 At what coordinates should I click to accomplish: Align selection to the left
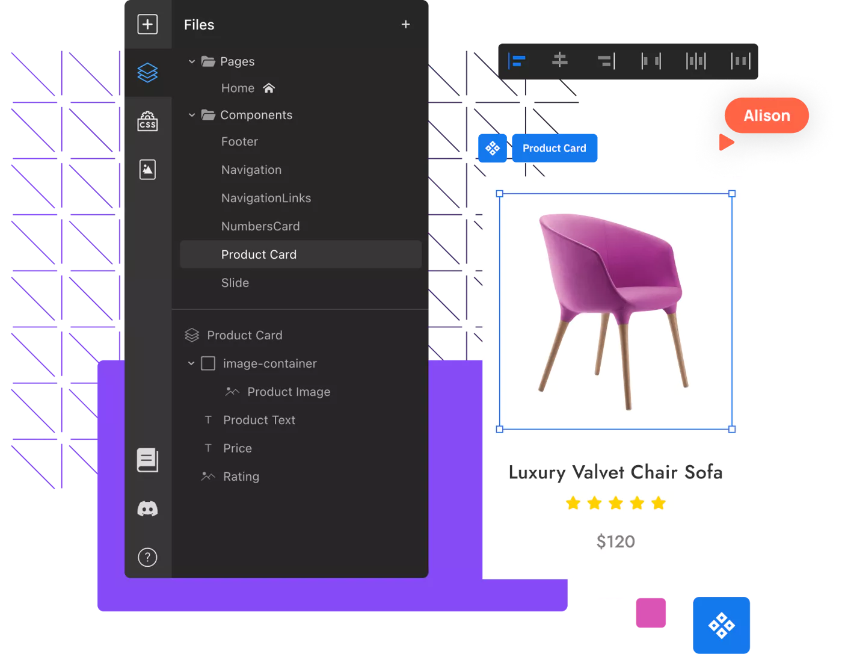coord(517,61)
